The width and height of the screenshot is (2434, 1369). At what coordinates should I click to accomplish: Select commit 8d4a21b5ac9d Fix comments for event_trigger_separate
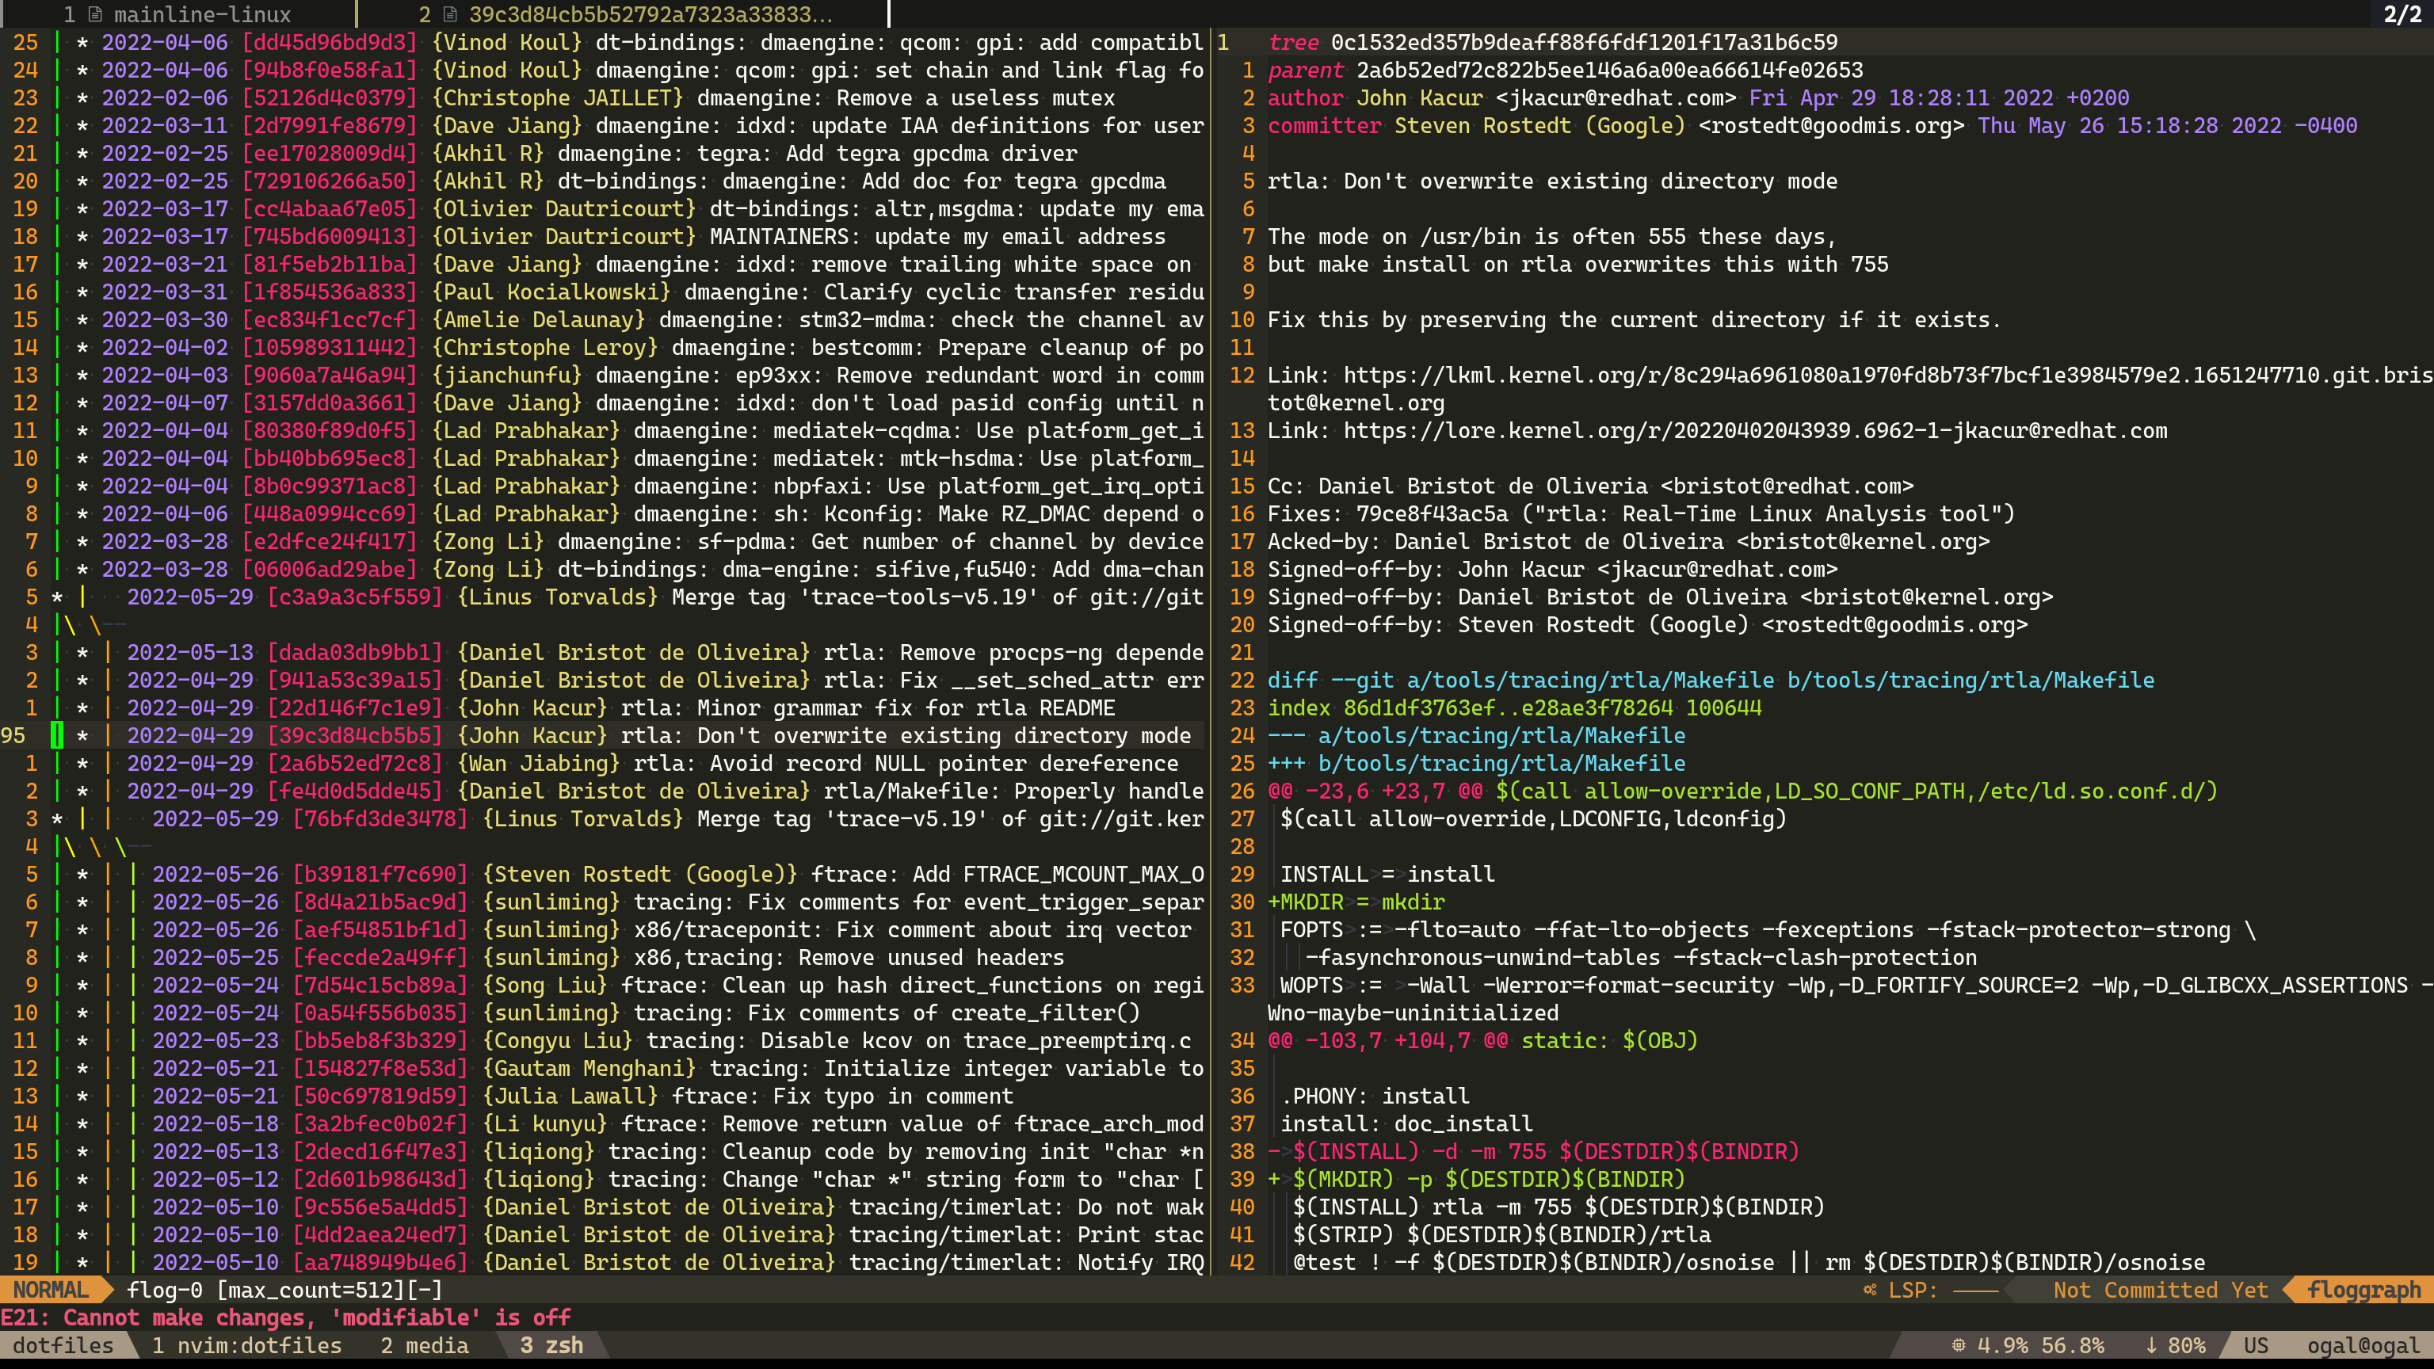[x=630, y=902]
